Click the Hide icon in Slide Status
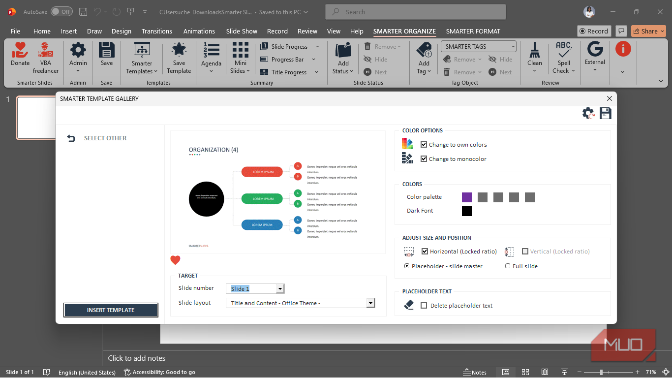672x378 pixels. coord(367,59)
